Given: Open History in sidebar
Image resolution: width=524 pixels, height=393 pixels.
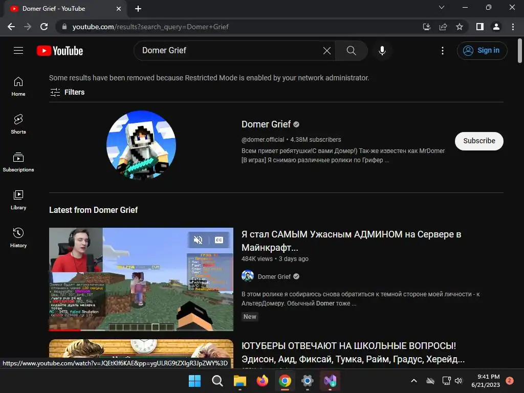Looking at the screenshot, I should [x=18, y=237].
